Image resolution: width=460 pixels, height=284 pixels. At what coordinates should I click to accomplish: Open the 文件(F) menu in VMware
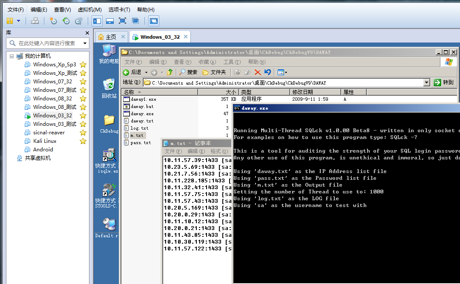pyautogui.click(x=16, y=10)
